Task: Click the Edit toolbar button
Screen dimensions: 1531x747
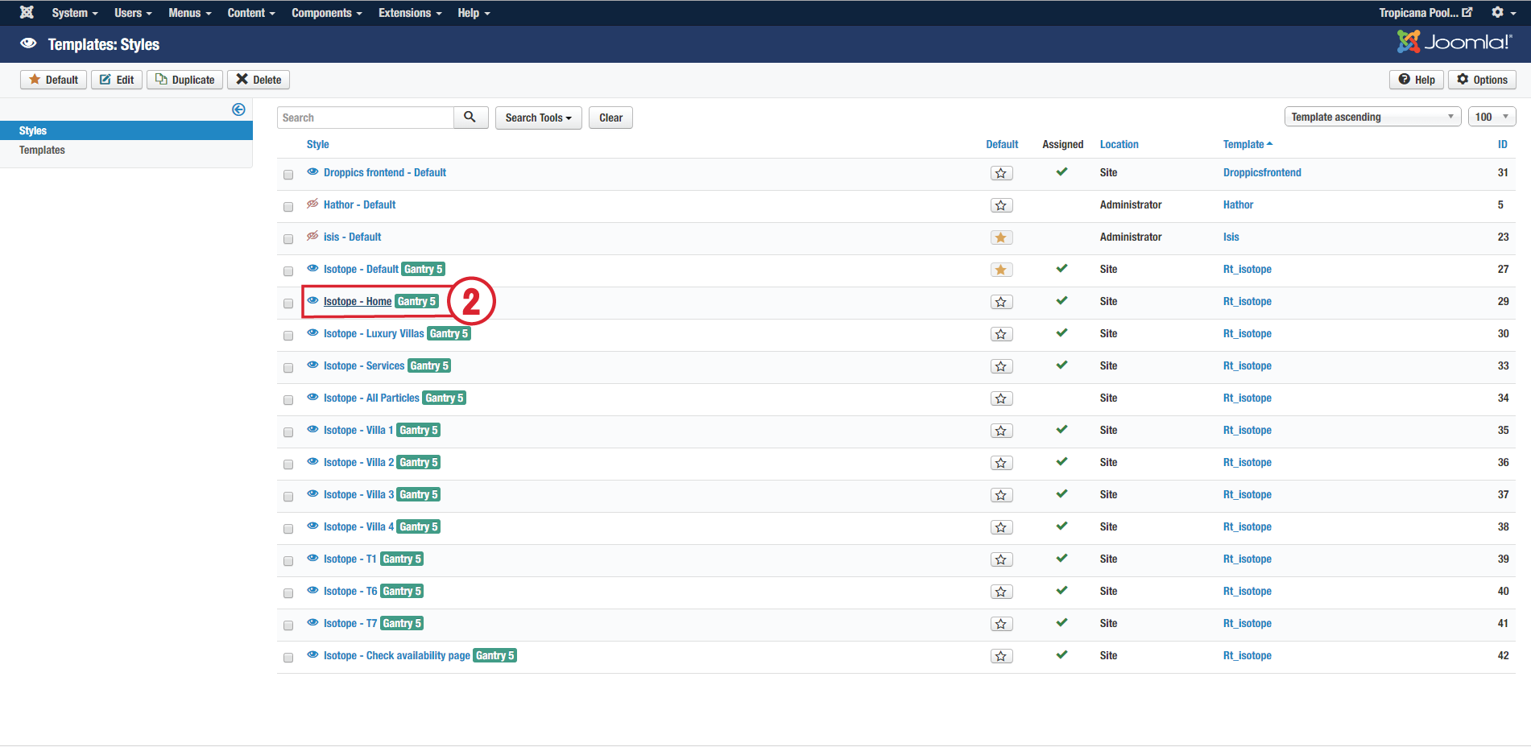Action: coord(117,80)
